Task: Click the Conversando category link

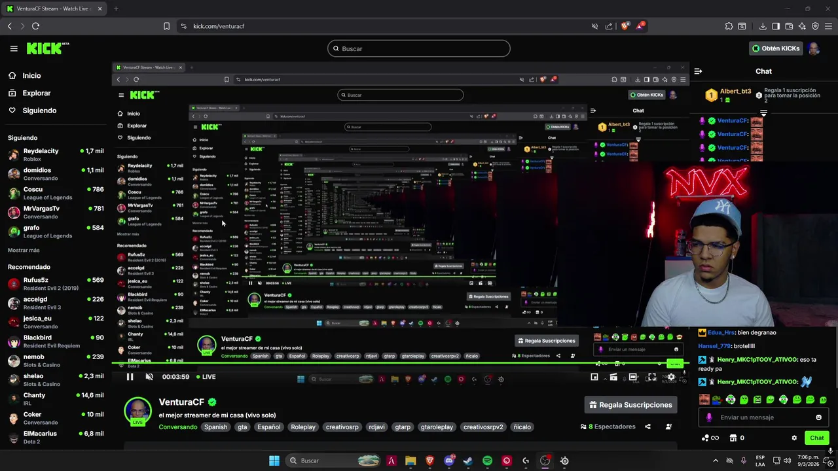Action: (178, 427)
